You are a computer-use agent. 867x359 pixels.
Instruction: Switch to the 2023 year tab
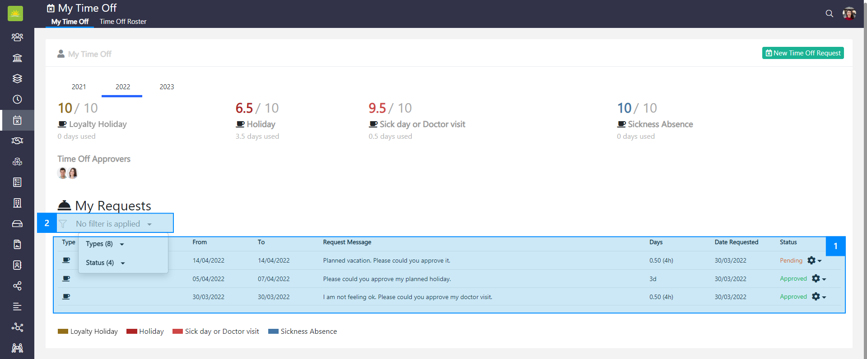pyautogui.click(x=167, y=87)
